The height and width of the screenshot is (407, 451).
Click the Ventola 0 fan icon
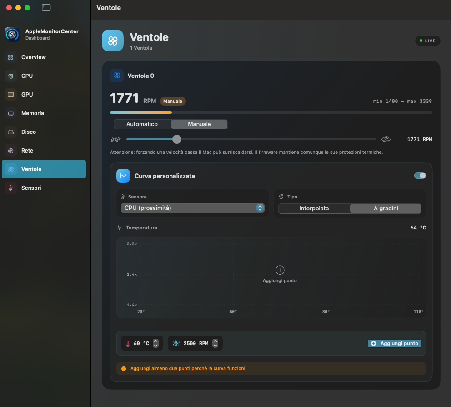[117, 76]
